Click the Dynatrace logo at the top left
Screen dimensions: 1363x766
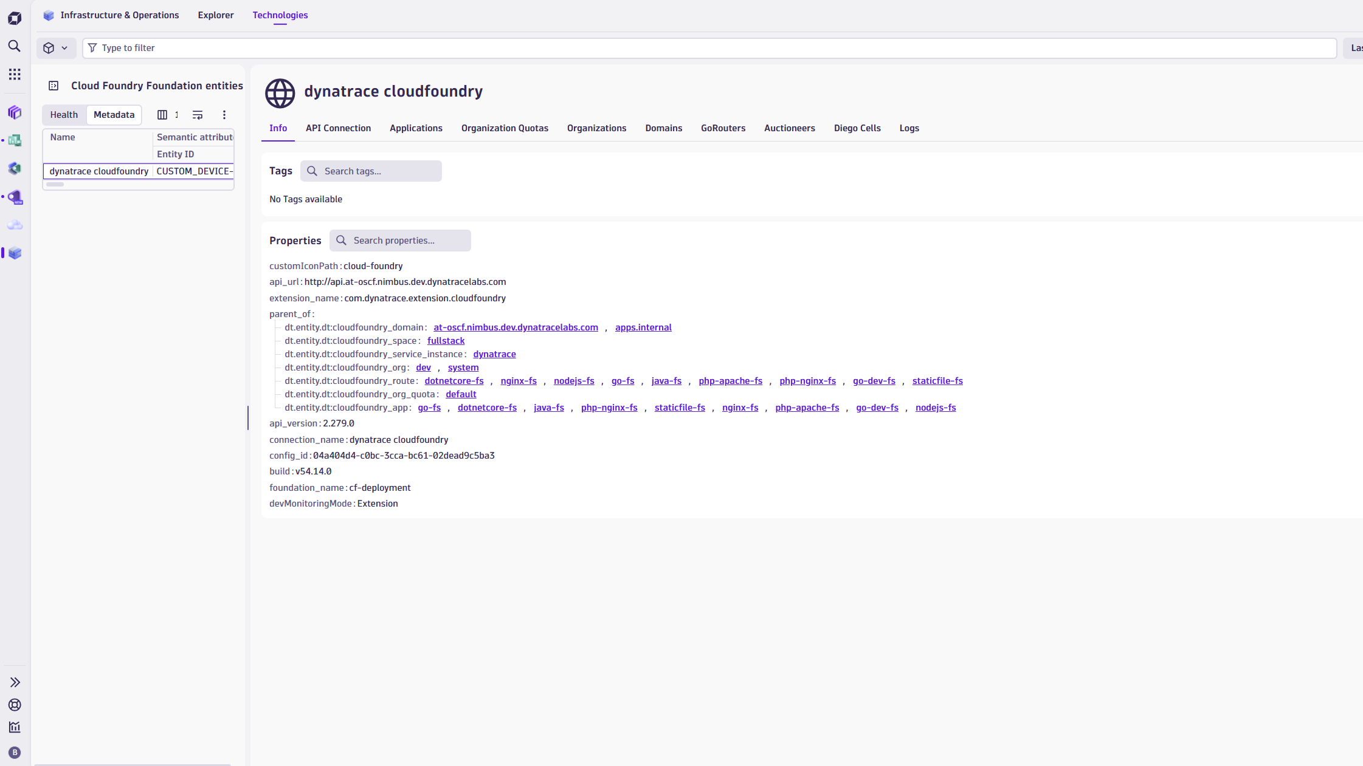(x=15, y=18)
